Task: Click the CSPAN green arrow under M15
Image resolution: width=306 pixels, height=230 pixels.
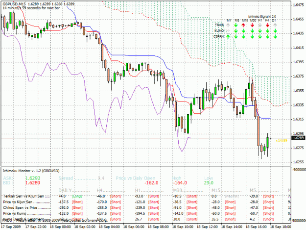Action: 243,36
